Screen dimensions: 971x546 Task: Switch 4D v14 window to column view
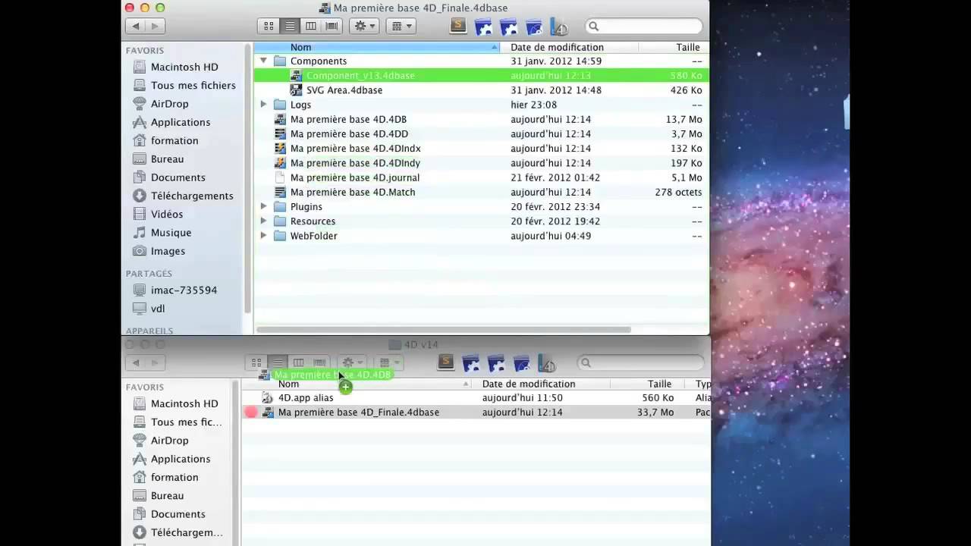pos(299,362)
